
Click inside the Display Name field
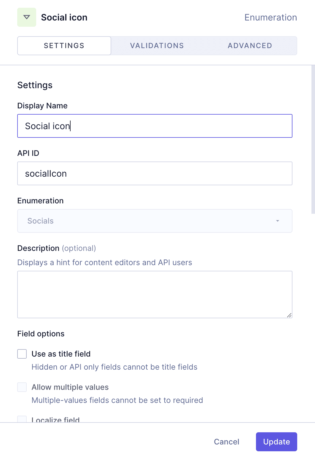155,126
